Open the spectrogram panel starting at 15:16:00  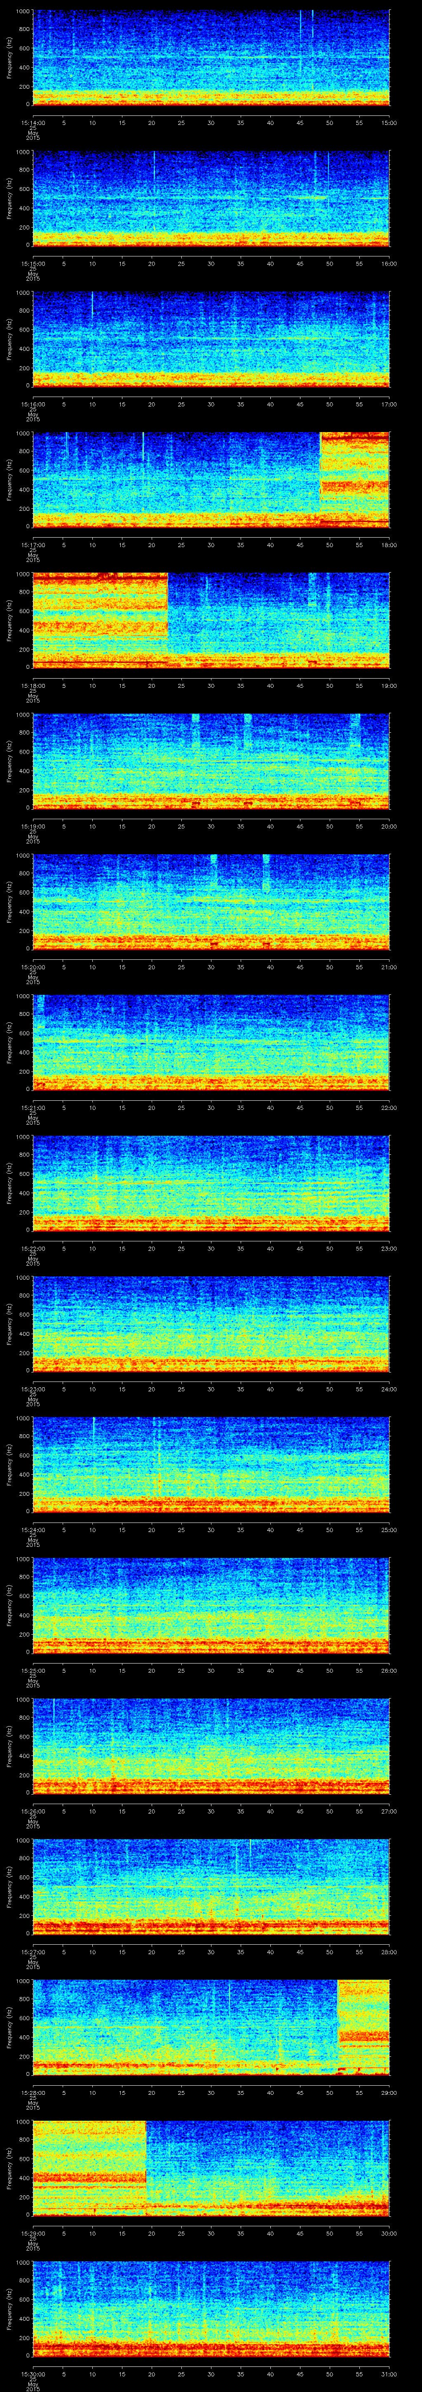pos(211,340)
